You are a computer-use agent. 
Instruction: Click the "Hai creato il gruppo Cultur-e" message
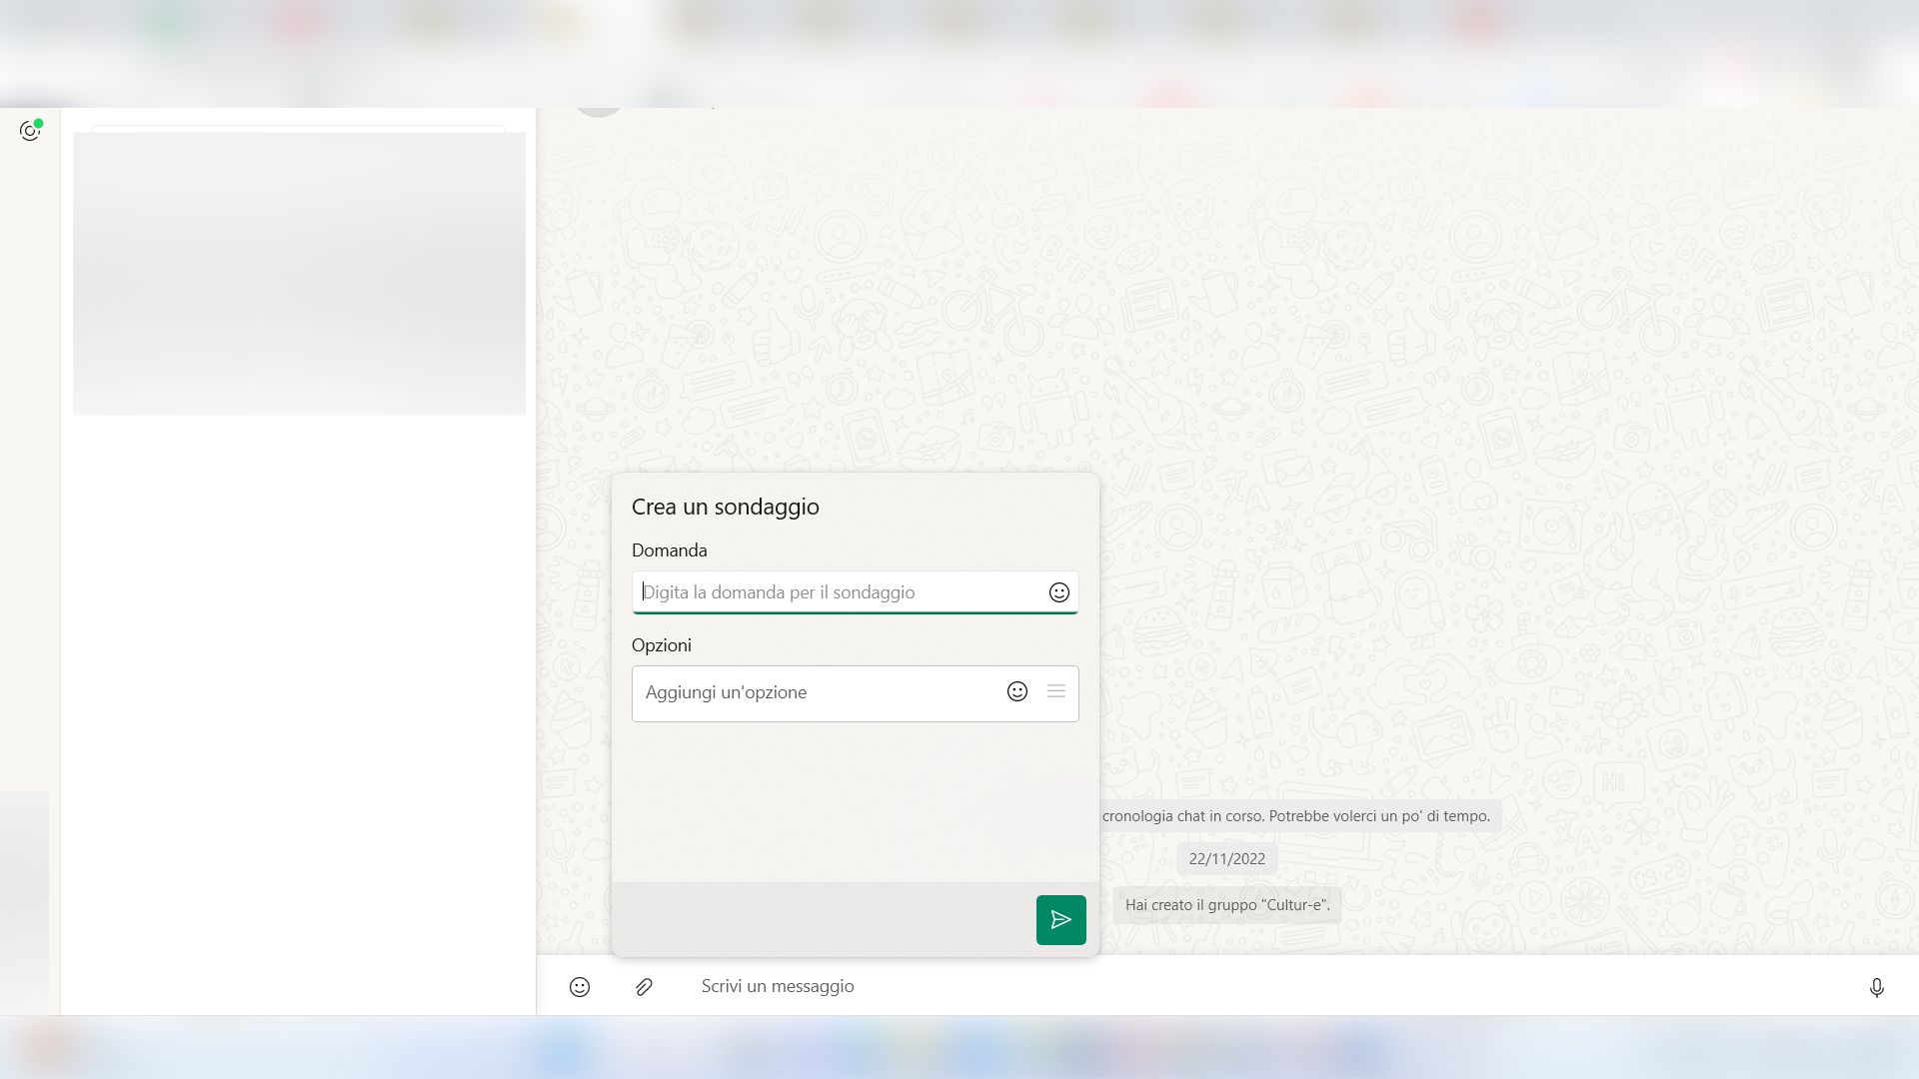point(1226,904)
